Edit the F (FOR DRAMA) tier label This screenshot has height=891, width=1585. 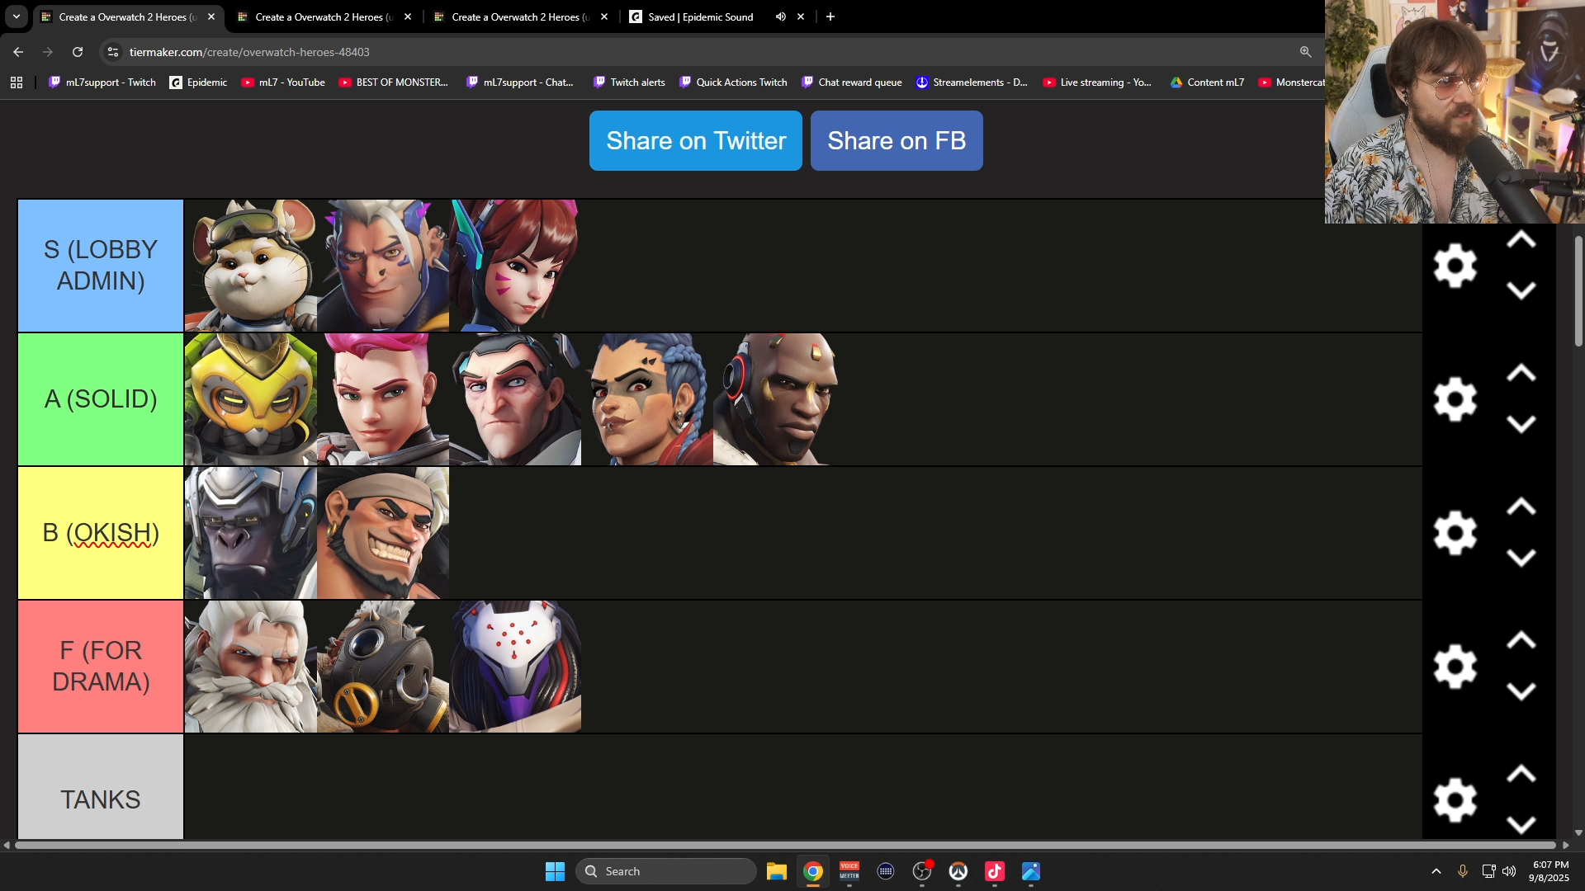101,667
